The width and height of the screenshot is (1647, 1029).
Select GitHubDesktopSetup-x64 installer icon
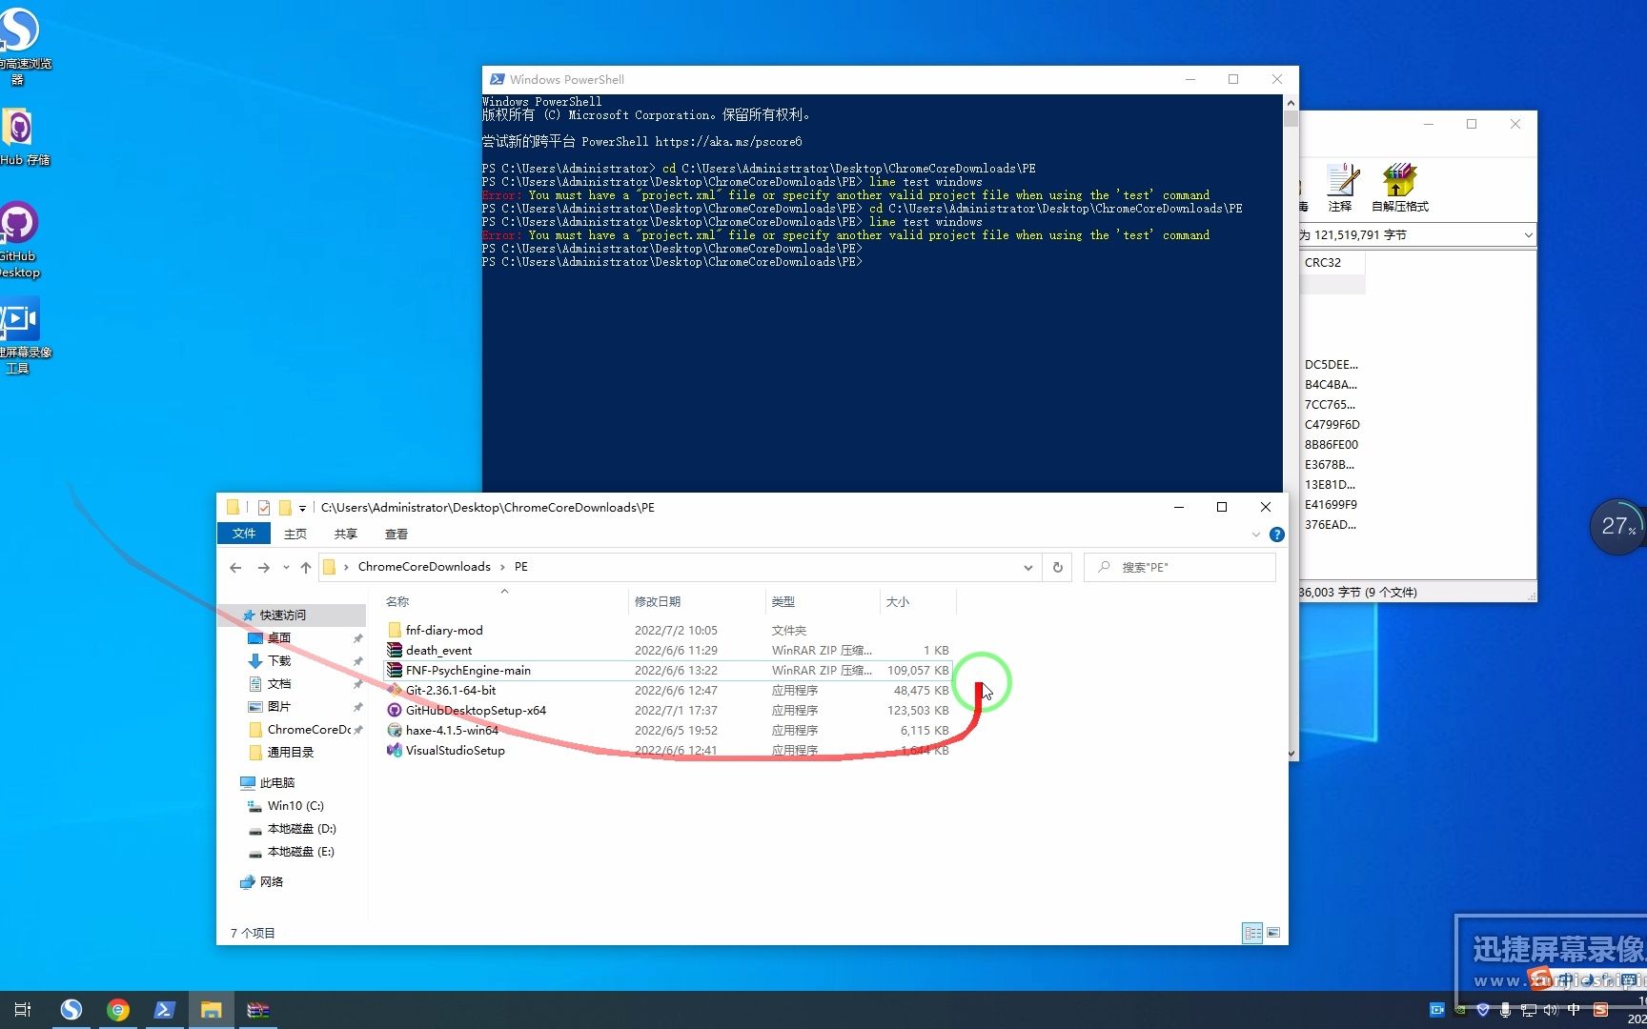(395, 710)
